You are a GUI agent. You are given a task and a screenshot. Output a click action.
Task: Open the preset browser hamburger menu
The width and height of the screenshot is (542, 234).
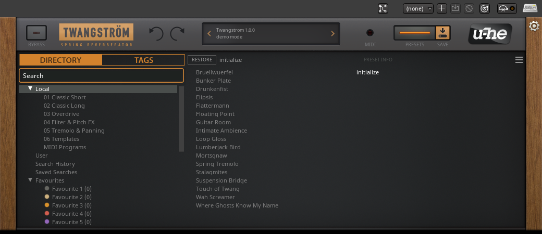519,60
